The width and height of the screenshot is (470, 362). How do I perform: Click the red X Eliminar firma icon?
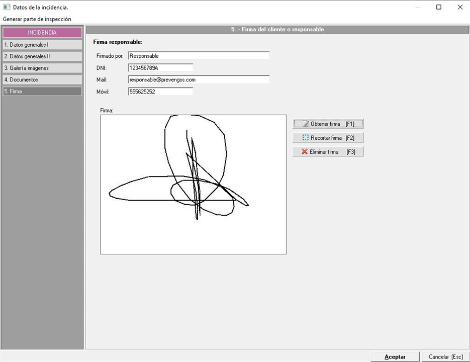tap(305, 152)
